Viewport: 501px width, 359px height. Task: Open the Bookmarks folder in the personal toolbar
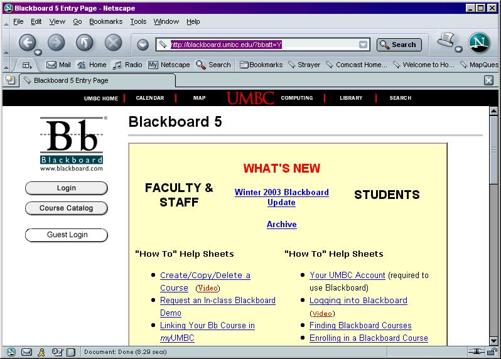click(x=261, y=65)
